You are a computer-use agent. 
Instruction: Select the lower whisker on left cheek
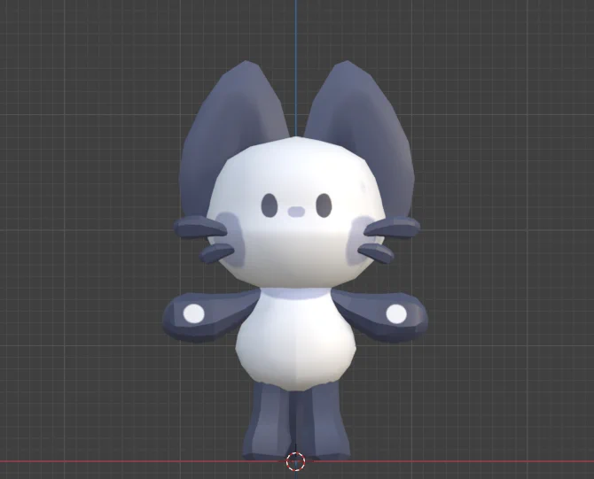216,252
